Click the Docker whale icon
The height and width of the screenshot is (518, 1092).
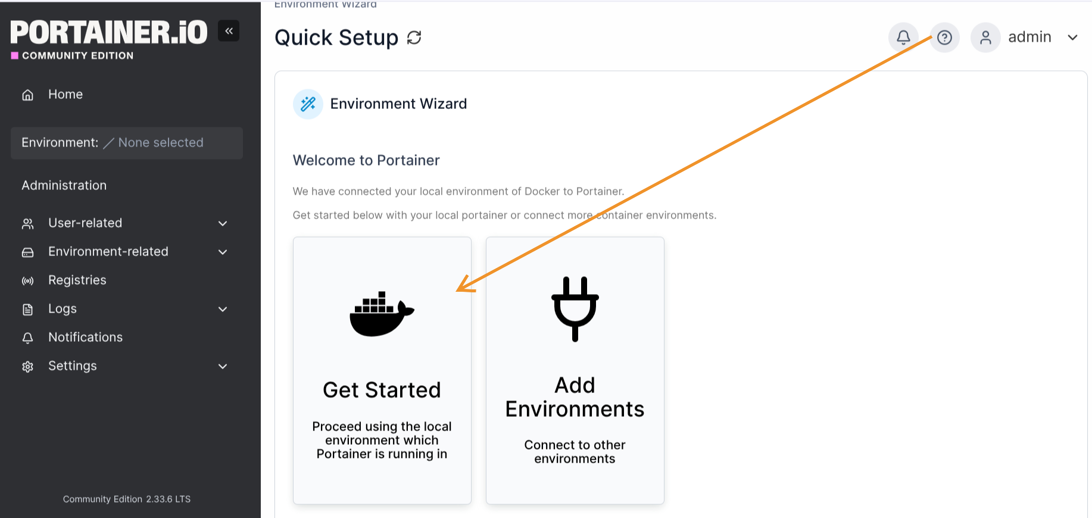[382, 314]
